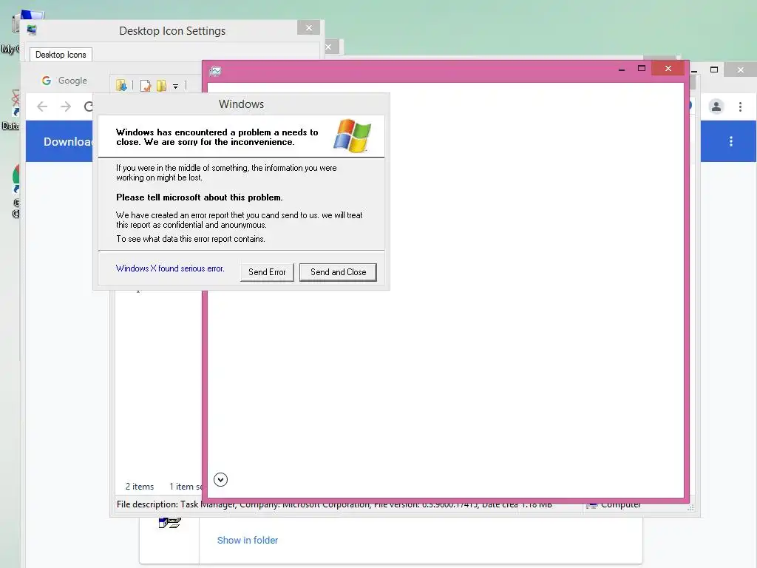The height and width of the screenshot is (568, 757).
Task: Click the folder with blue arrow toolbar icon
Action: [x=121, y=86]
